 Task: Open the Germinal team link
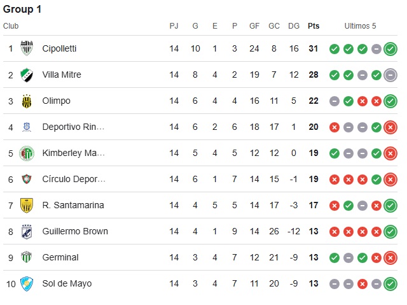[60, 257]
